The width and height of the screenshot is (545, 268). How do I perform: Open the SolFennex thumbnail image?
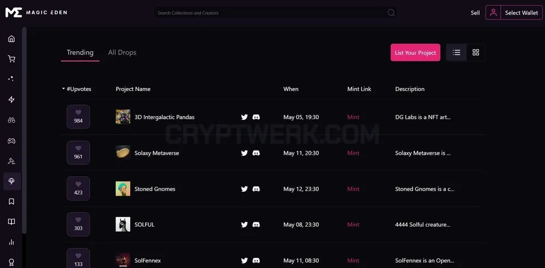click(123, 260)
